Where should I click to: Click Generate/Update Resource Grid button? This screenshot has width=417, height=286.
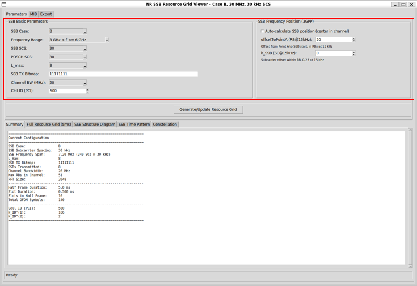[x=208, y=110]
